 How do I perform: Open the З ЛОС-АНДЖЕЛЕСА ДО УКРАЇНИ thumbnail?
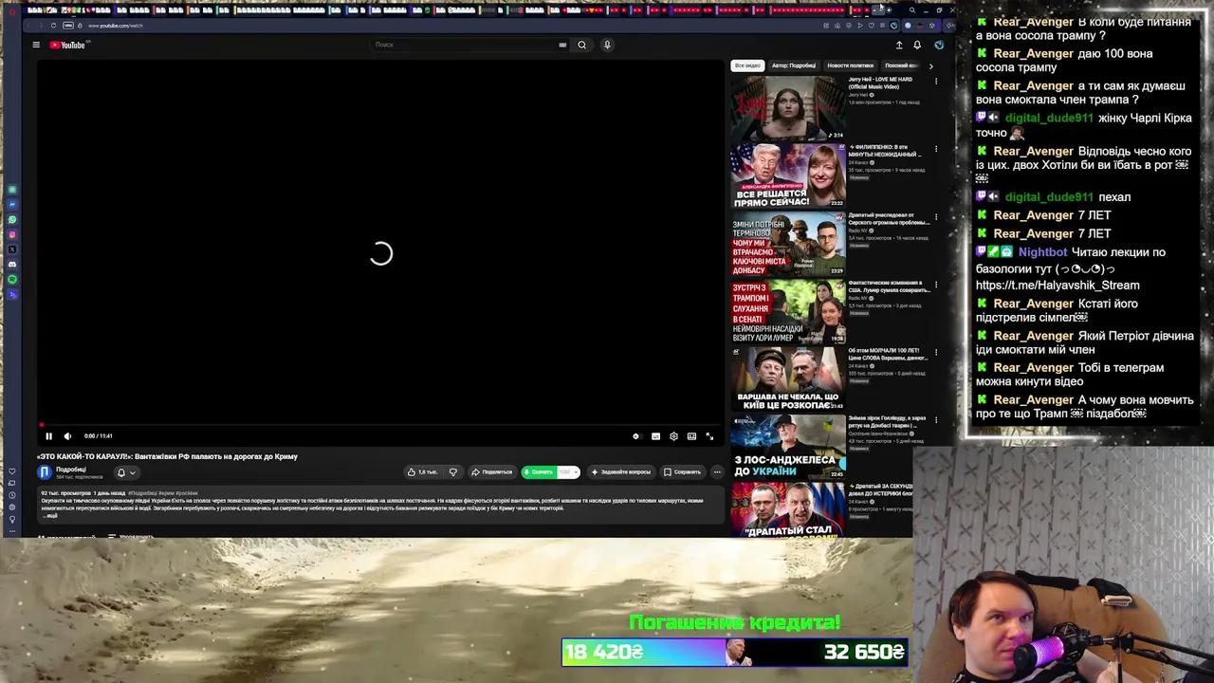[x=787, y=447]
